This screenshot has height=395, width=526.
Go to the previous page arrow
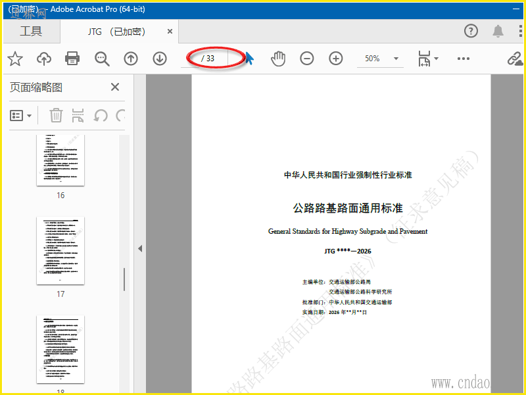click(131, 59)
